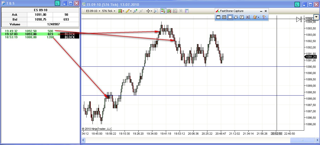Screen dimensions: 320x145
Task: Click FastStone capture full screen button
Action: click(x=242, y=17)
